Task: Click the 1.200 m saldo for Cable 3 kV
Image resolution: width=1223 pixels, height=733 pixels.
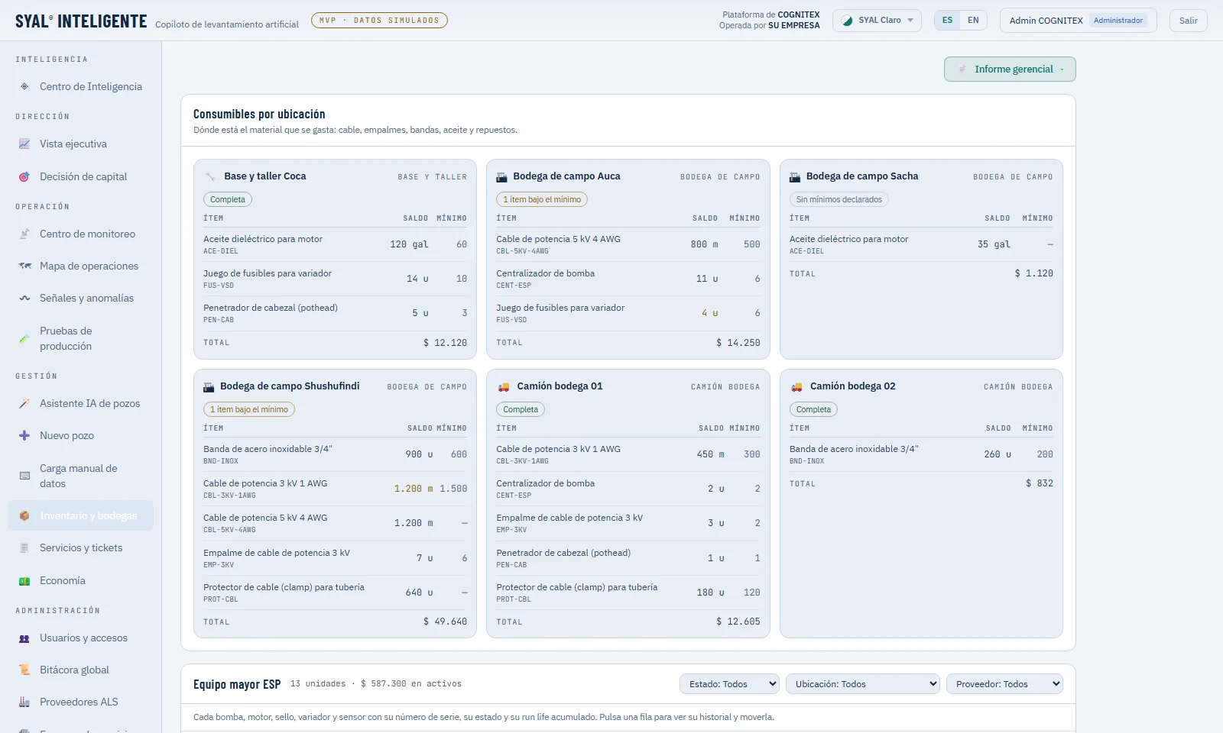Action: [x=414, y=489]
